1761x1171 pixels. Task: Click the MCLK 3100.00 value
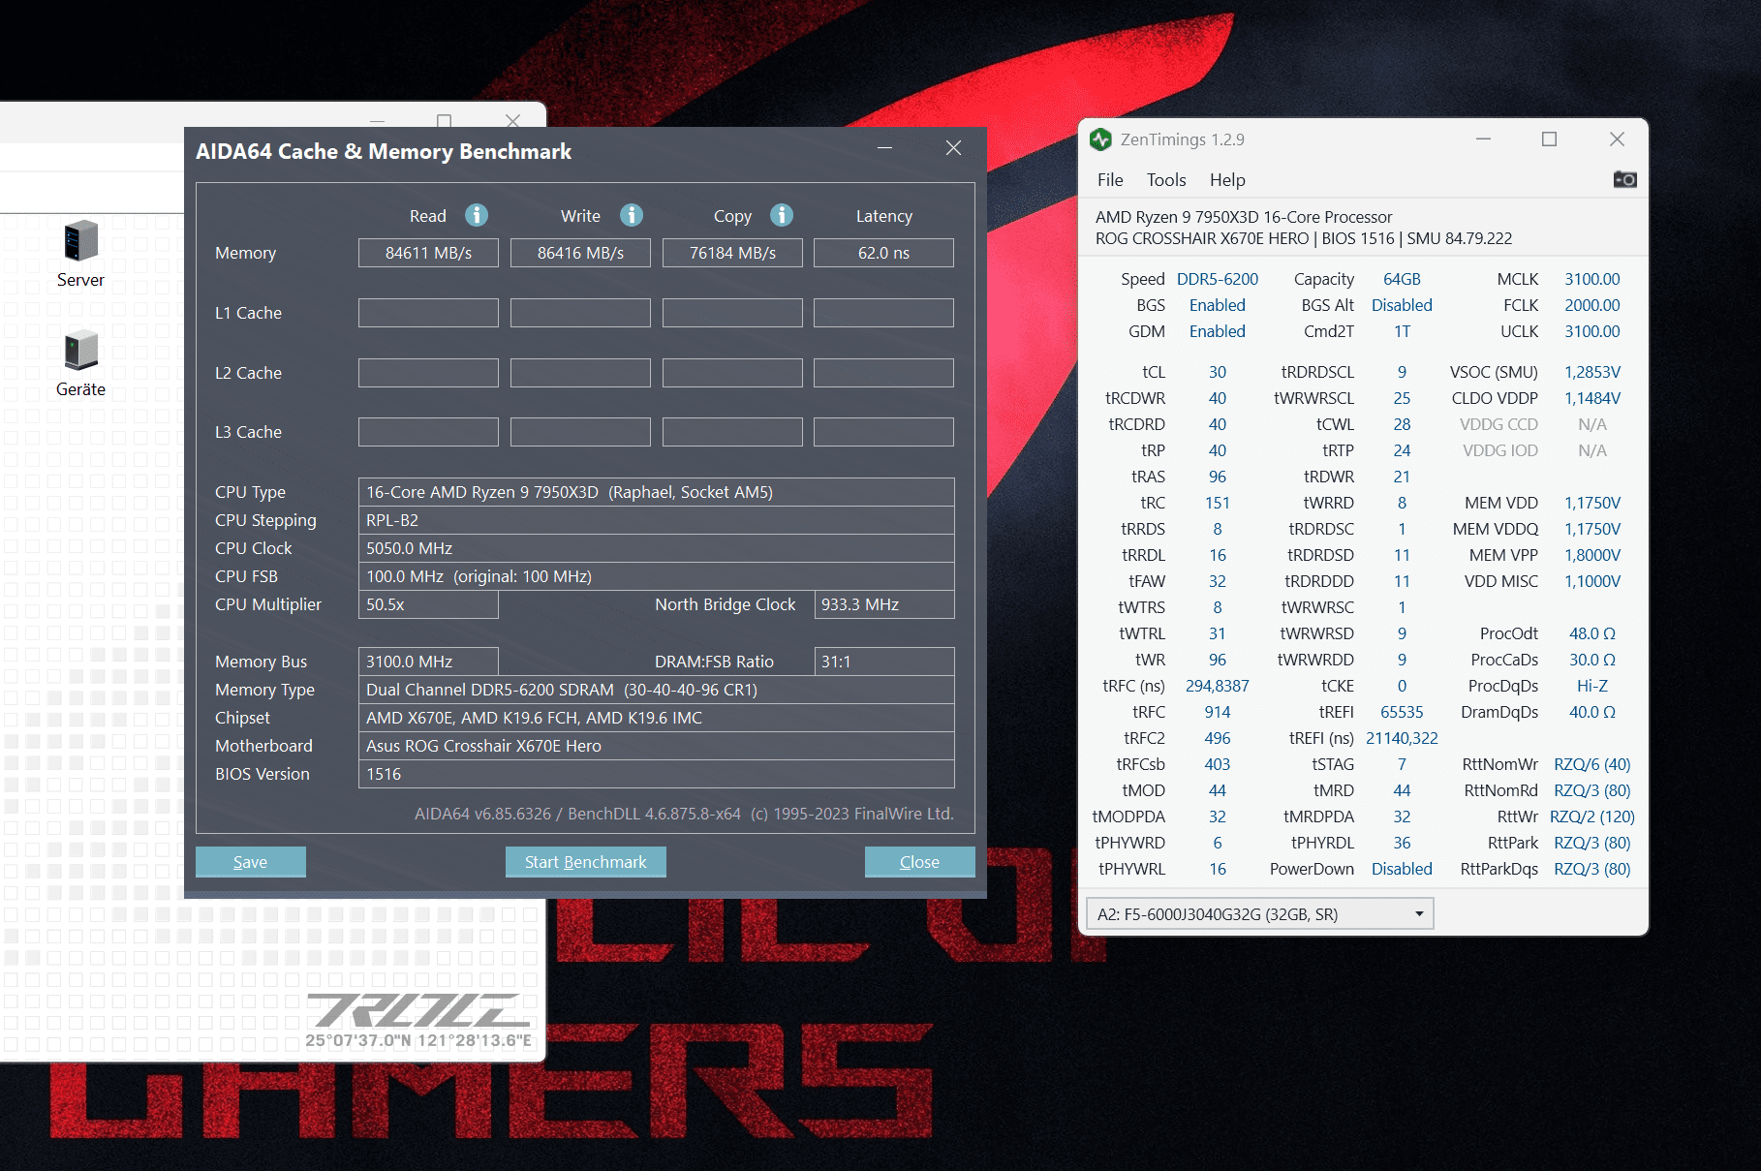(x=1592, y=279)
